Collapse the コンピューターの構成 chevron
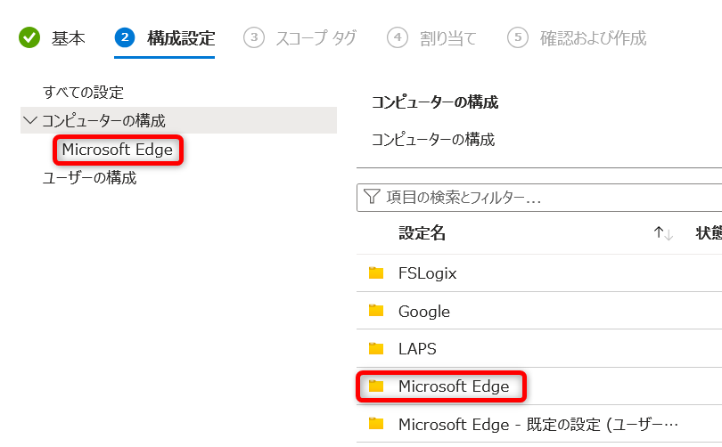 click(x=30, y=120)
